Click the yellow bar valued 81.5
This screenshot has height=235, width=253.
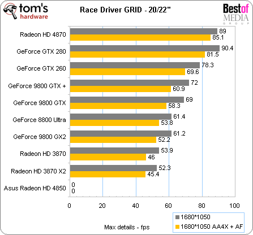pyautogui.click(x=138, y=54)
